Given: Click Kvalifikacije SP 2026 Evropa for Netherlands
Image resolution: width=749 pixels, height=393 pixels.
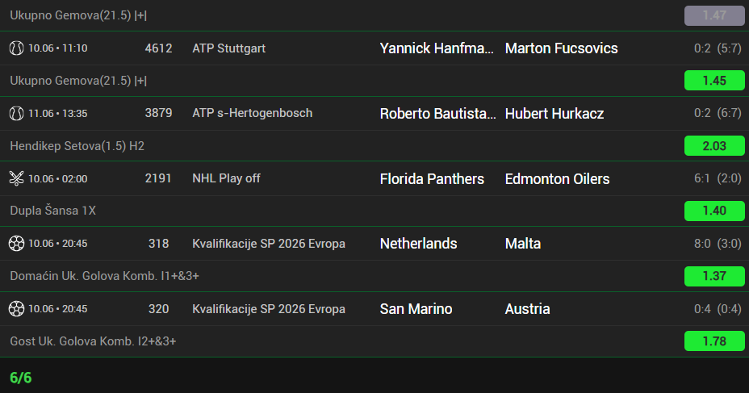Looking at the screenshot, I should (269, 244).
